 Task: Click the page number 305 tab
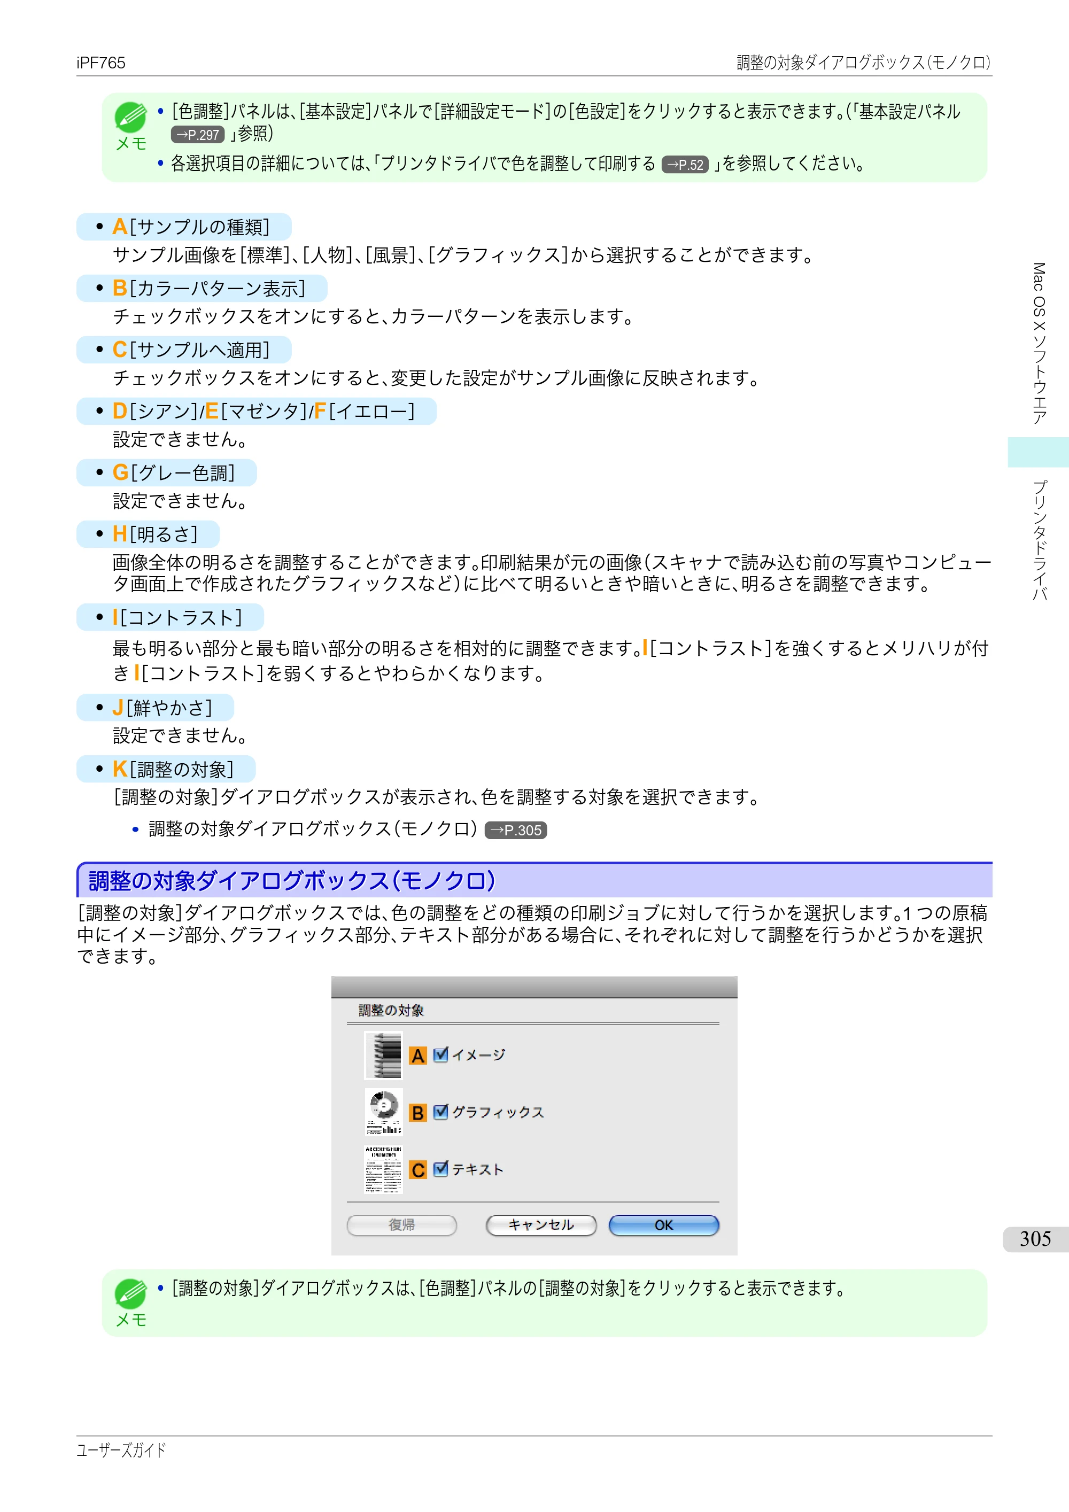tap(1035, 1239)
